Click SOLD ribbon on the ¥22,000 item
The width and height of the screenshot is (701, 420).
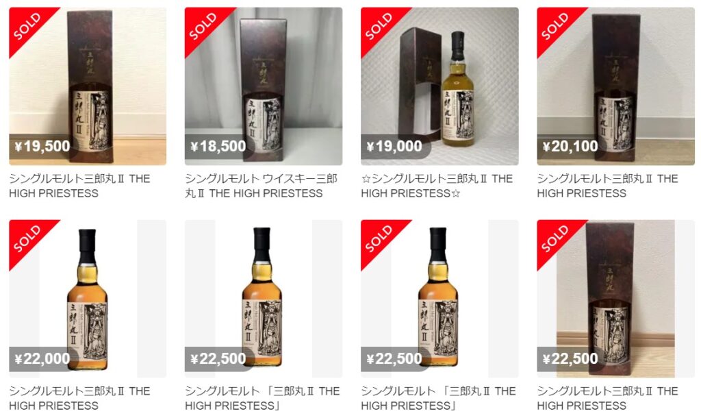pyautogui.click(x=27, y=238)
